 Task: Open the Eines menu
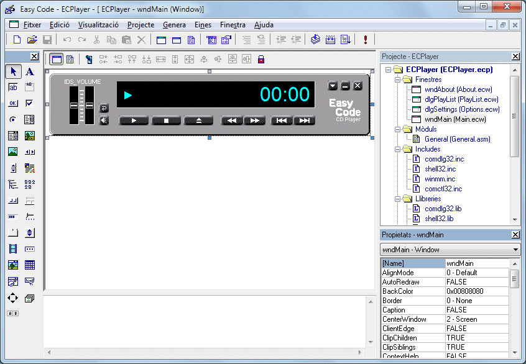[x=203, y=25]
